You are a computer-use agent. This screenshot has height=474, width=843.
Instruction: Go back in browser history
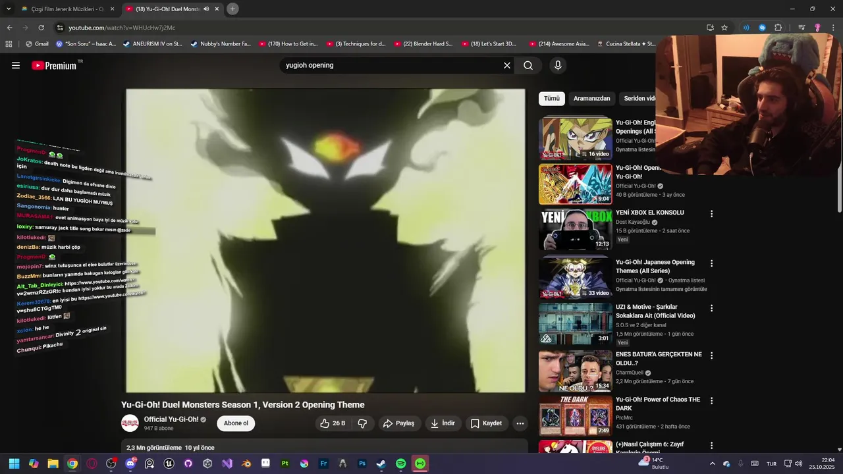click(9, 28)
